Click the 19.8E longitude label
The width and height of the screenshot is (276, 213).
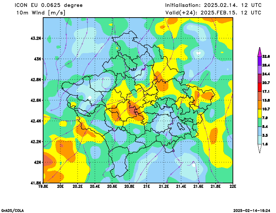click(43, 186)
